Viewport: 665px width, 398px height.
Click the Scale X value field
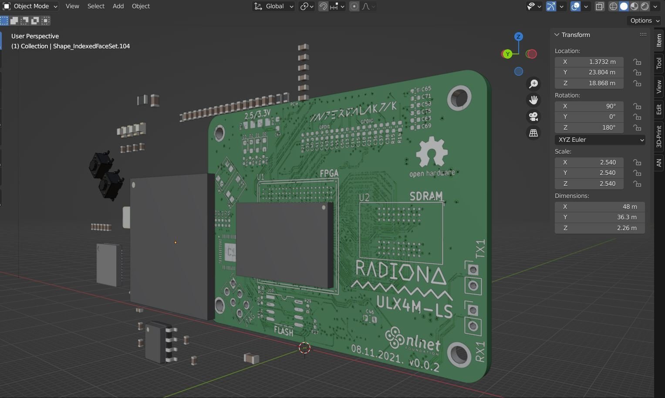tap(589, 162)
